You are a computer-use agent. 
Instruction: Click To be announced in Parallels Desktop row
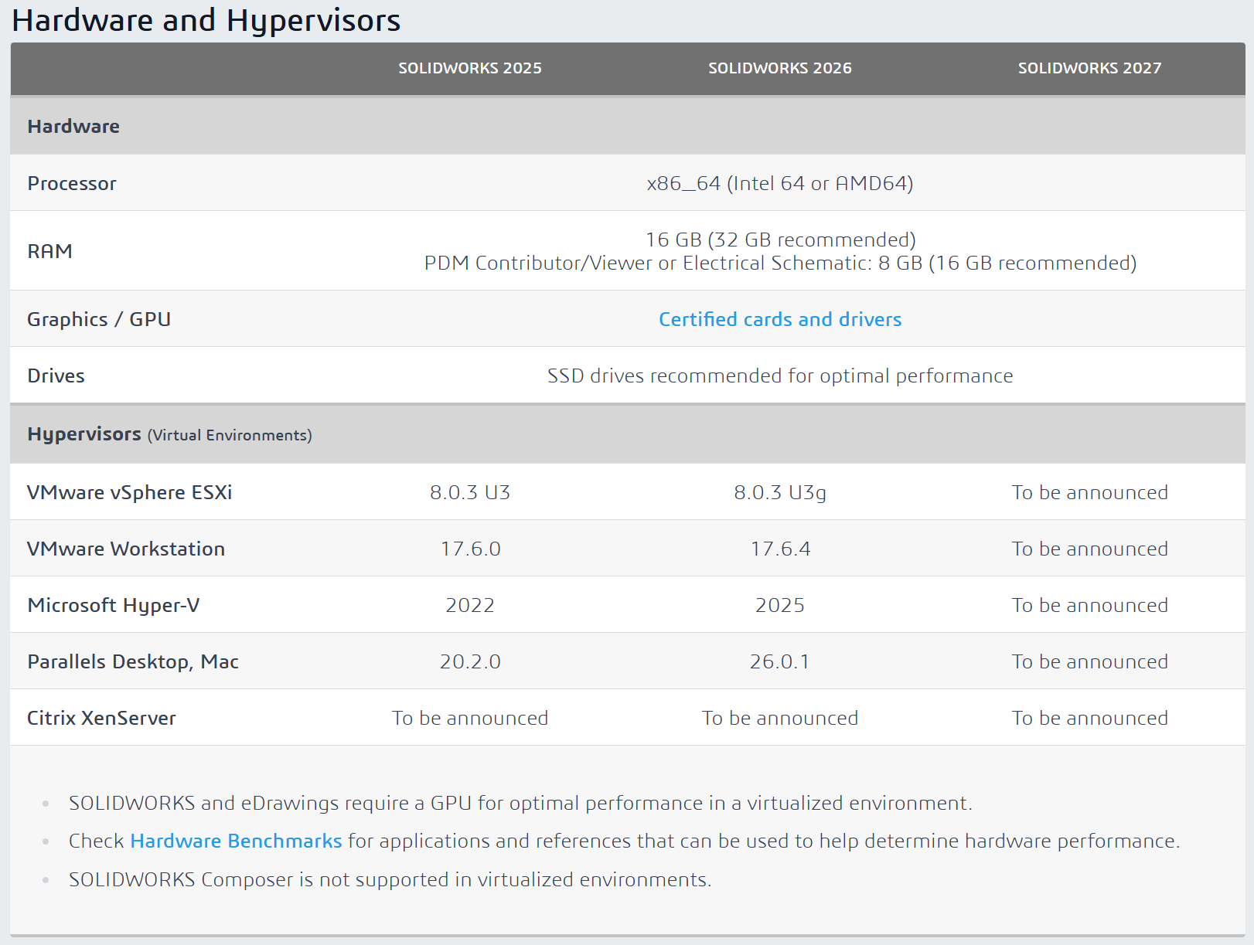(x=1089, y=661)
